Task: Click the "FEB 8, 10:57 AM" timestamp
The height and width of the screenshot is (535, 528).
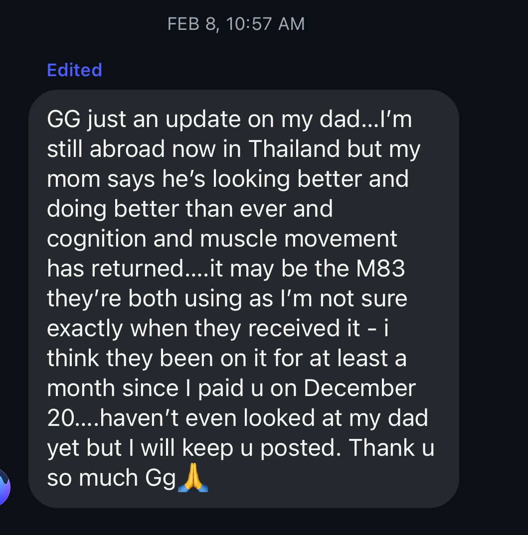Action: point(236,24)
